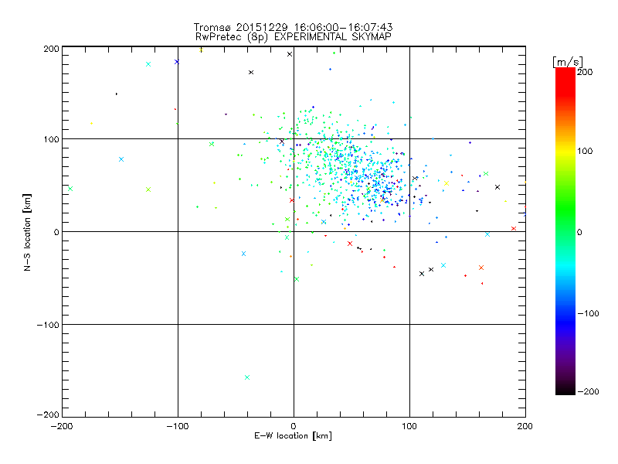Screen dimensions: 618x464
Task: Click the yellow band of the color bar
Action: (x=565, y=151)
